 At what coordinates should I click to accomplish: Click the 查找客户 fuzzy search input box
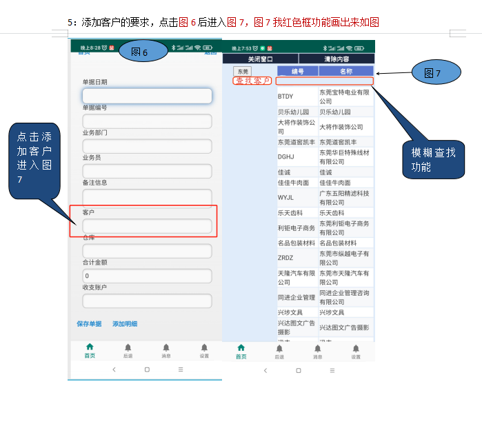[x=324, y=81]
